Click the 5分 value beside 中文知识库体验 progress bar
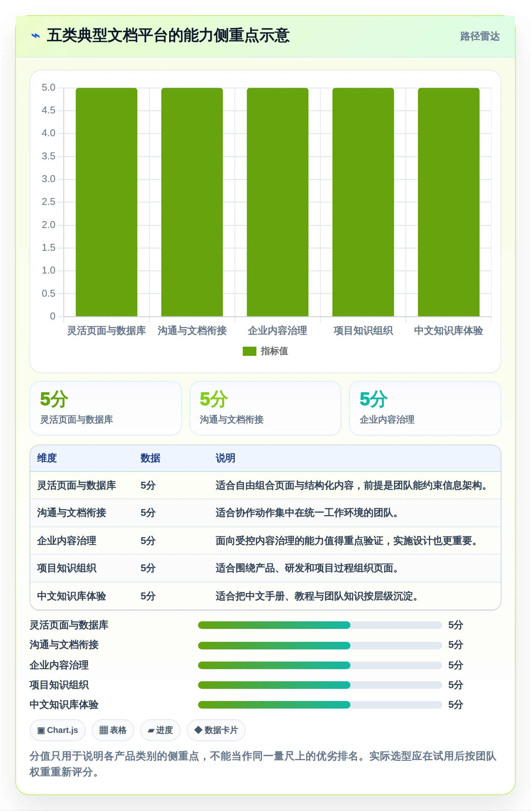 pyautogui.click(x=456, y=705)
